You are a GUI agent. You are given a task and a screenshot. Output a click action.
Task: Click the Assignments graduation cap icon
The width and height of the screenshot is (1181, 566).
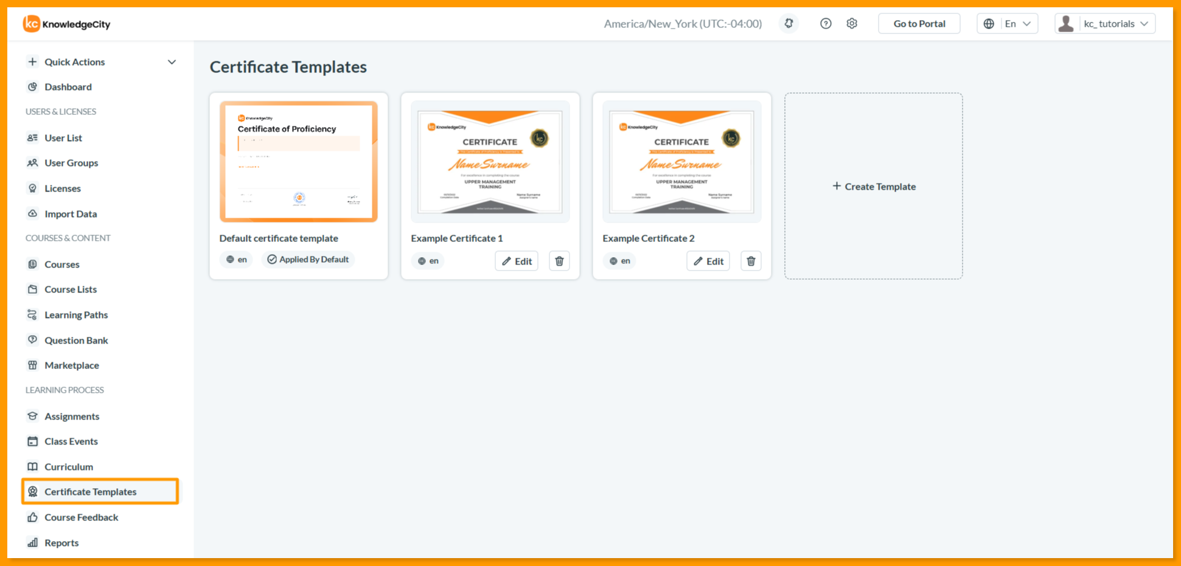(32, 416)
